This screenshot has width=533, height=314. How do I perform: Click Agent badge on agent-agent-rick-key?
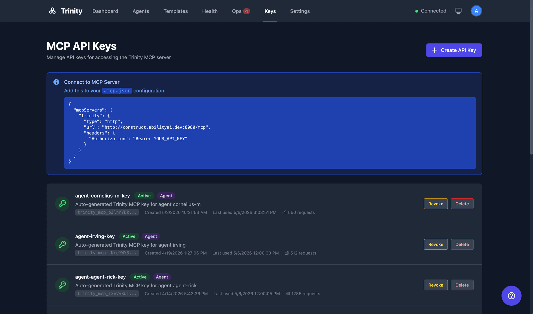[x=162, y=277]
